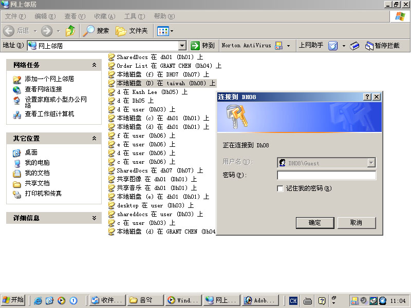411x308 pixels.
Task: Collapse the 网络任务 panel
Action: [94, 65]
